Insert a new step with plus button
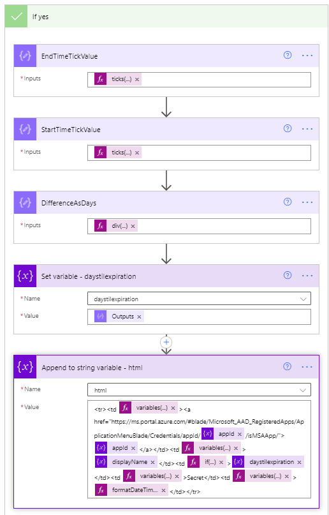329x515 pixels. pyautogui.click(x=166, y=342)
